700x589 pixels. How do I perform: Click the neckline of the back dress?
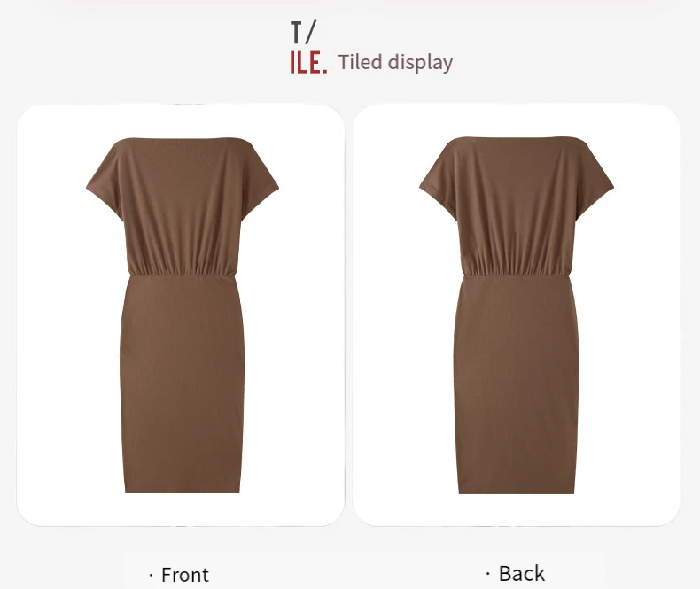tap(517, 139)
